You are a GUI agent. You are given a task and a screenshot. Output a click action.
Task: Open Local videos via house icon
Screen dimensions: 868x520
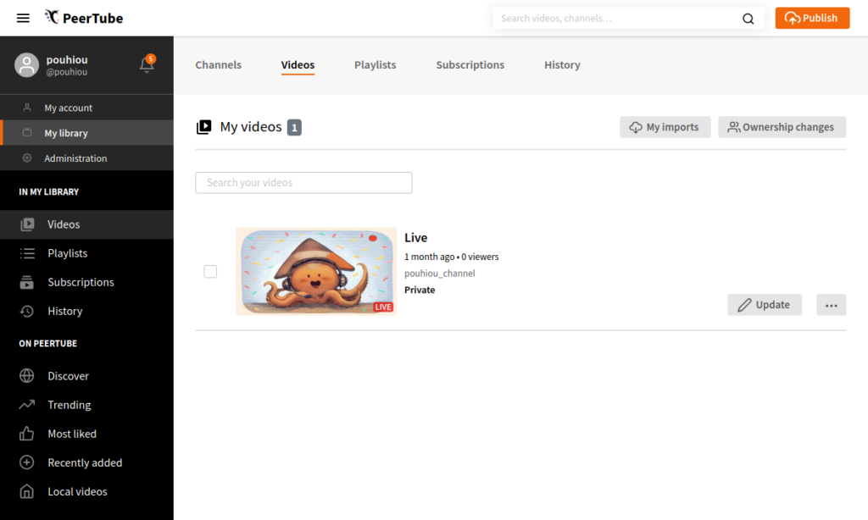27,491
